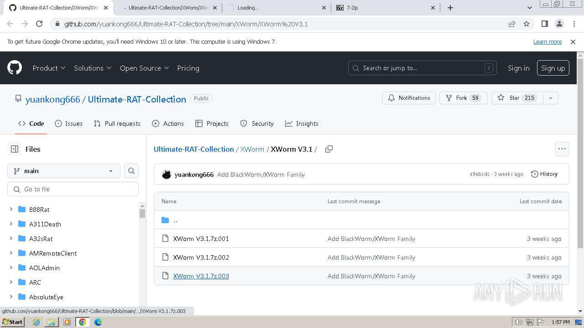Switch to the Actions tab
This screenshot has width=584, height=328.
[x=167, y=123]
